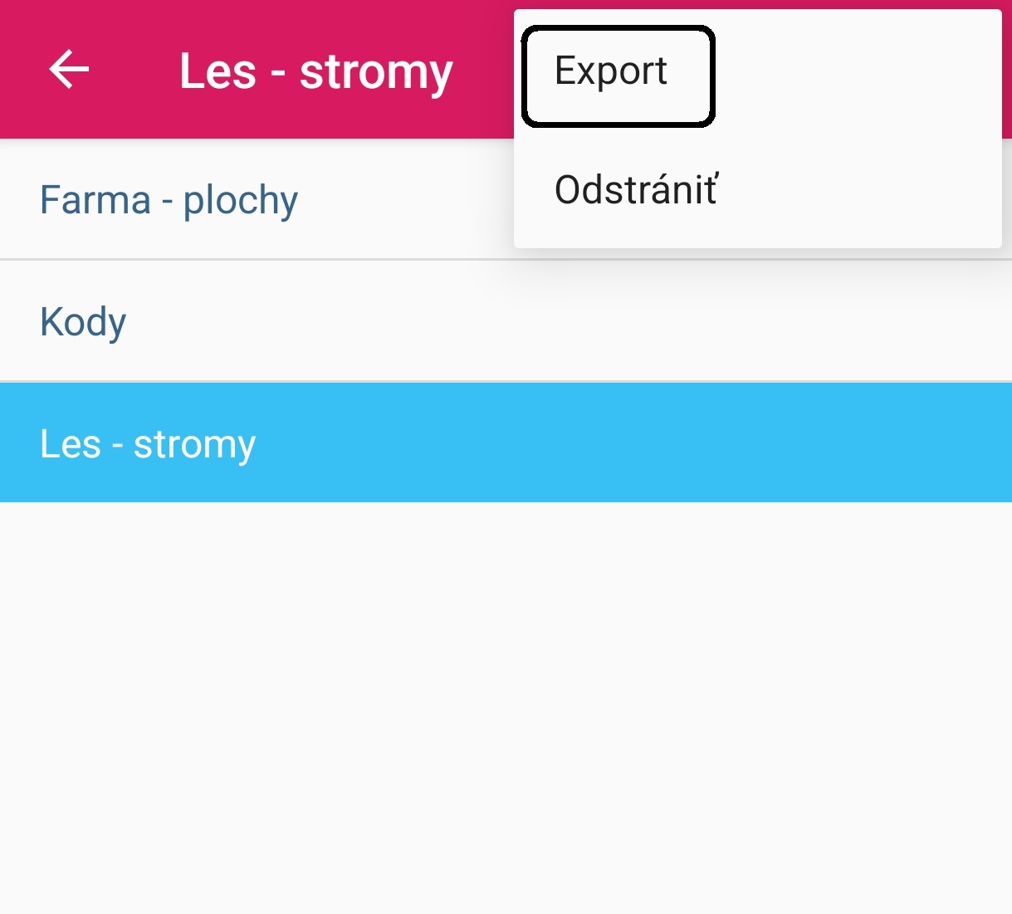Tap the pink toolbar title text

(315, 71)
